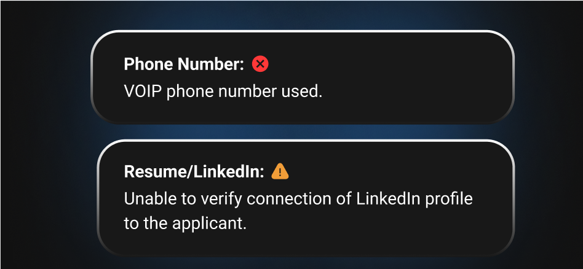Click the word "Phone" in the first heading
This screenshot has width=583, height=269.
145,64
